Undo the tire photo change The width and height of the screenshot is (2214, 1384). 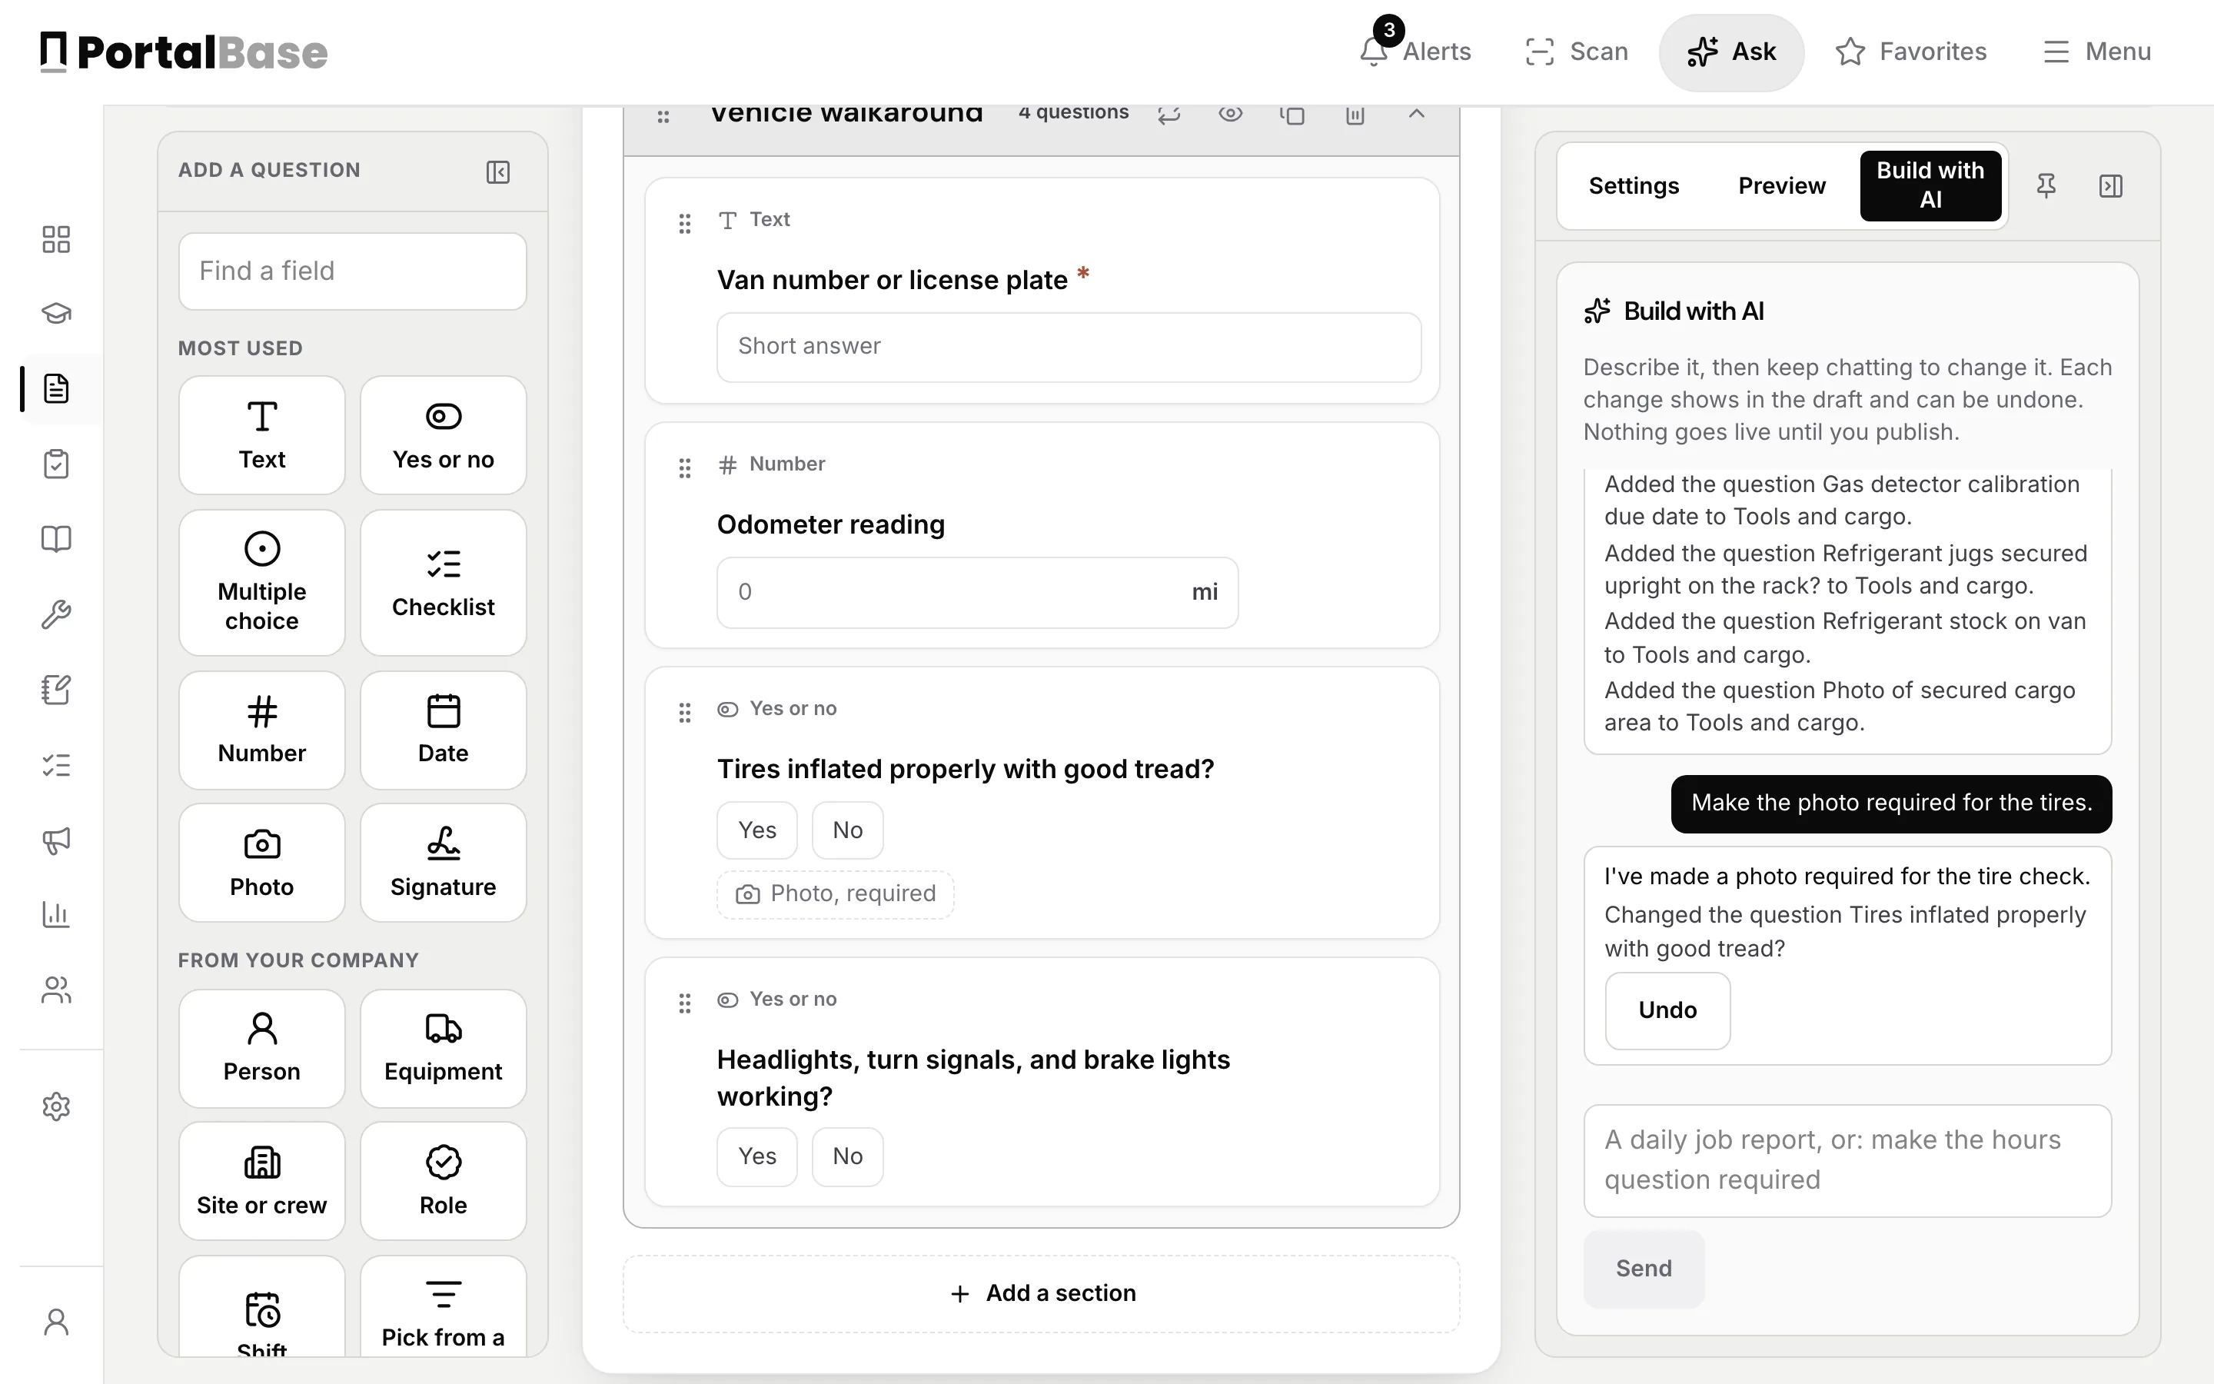tap(1667, 1010)
